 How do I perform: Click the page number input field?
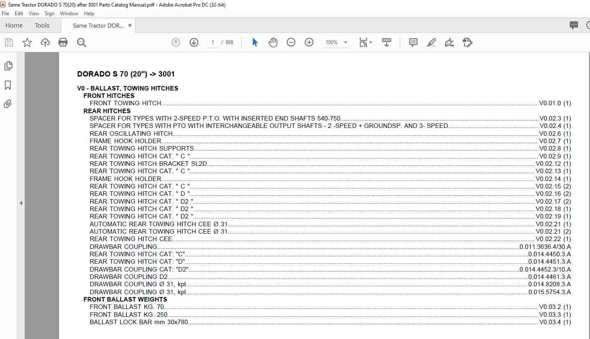(212, 42)
